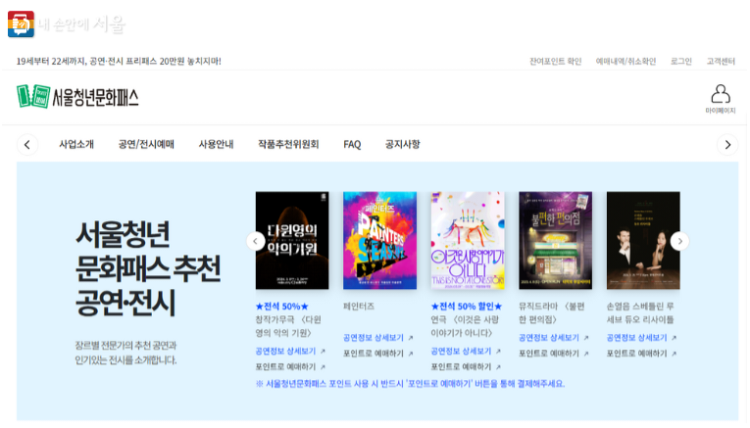Click 포인트로 예매하기 for 다윈영의 악의 기원
750x428 pixels.
coord(290,367)
